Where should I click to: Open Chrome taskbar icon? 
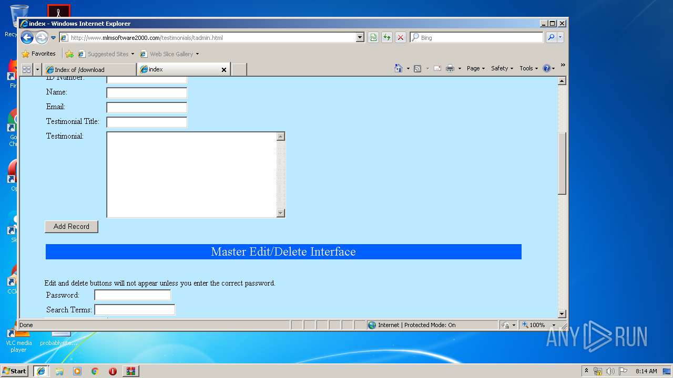pyautogui.click(x=95, y=371)
